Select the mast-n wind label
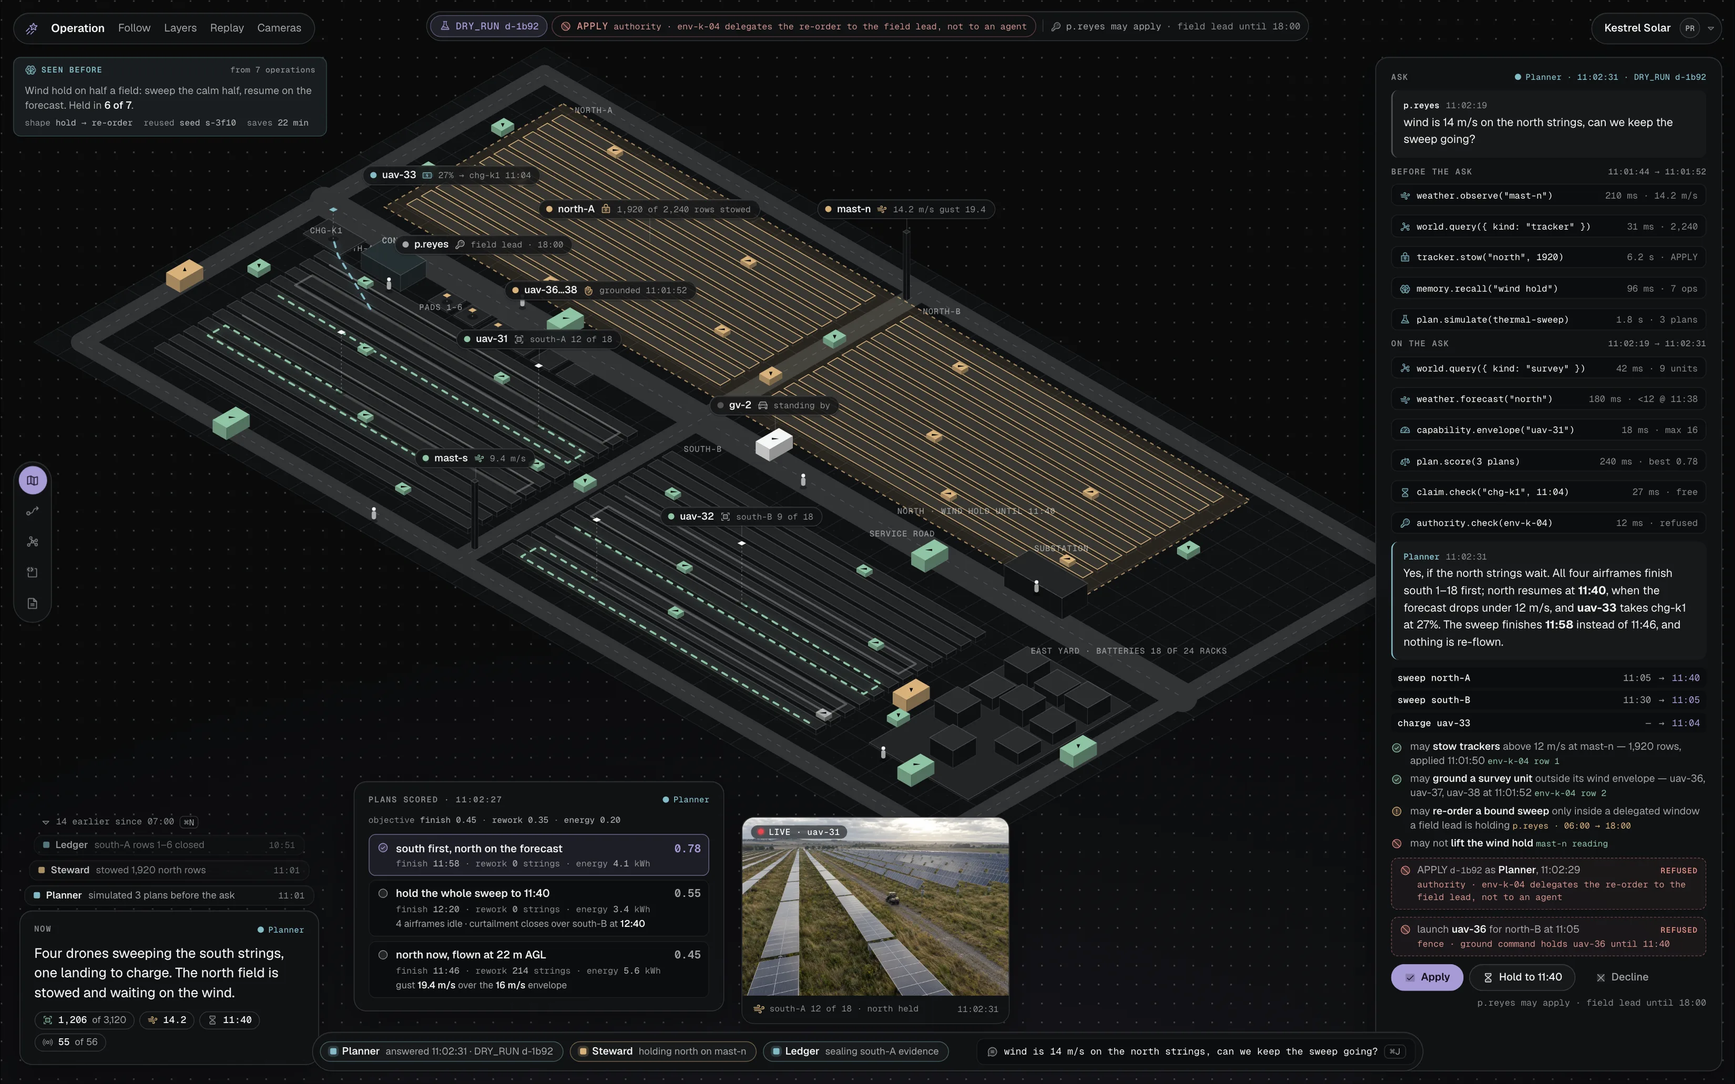The image size is (1735, 1084). click(x=906, y=209)
